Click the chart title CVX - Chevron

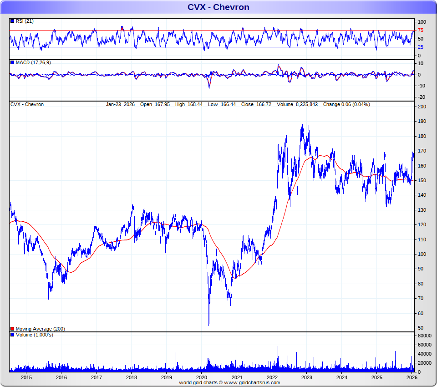[218, 7]
